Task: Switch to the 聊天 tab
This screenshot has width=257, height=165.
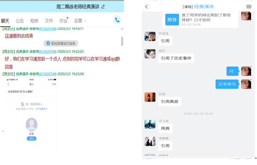Action: coord(5,21)
